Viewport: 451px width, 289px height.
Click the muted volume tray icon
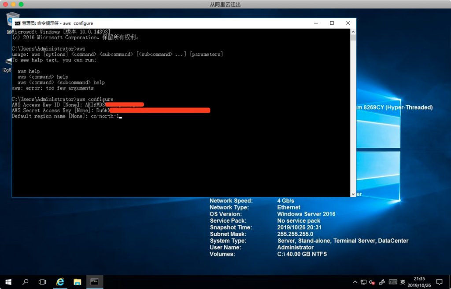click(x=372, y=282)
